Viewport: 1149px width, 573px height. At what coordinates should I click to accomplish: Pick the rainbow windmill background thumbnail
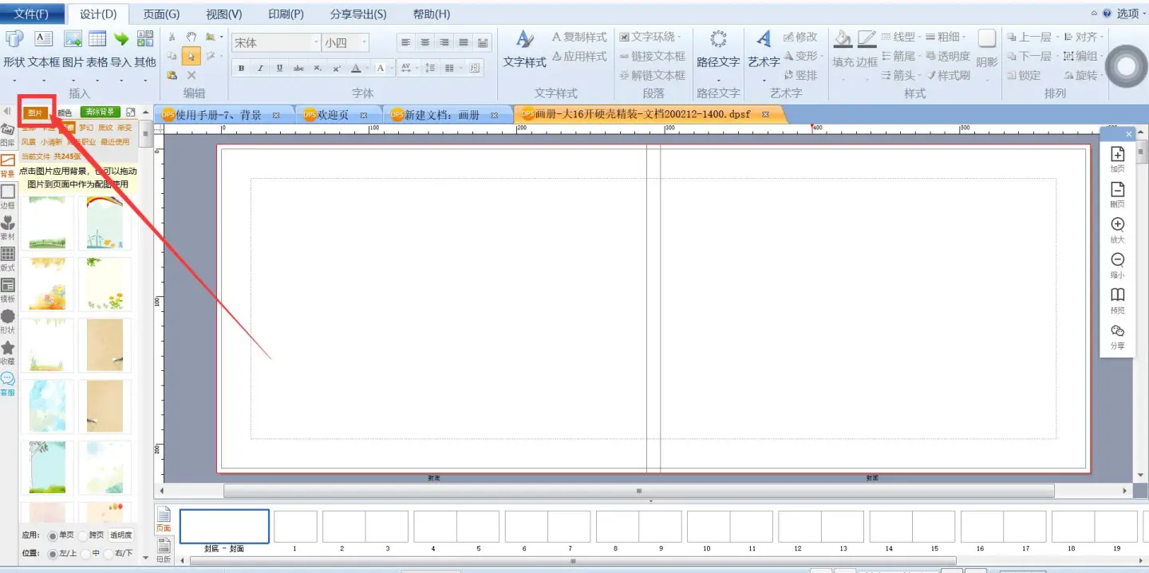[104, 223]
